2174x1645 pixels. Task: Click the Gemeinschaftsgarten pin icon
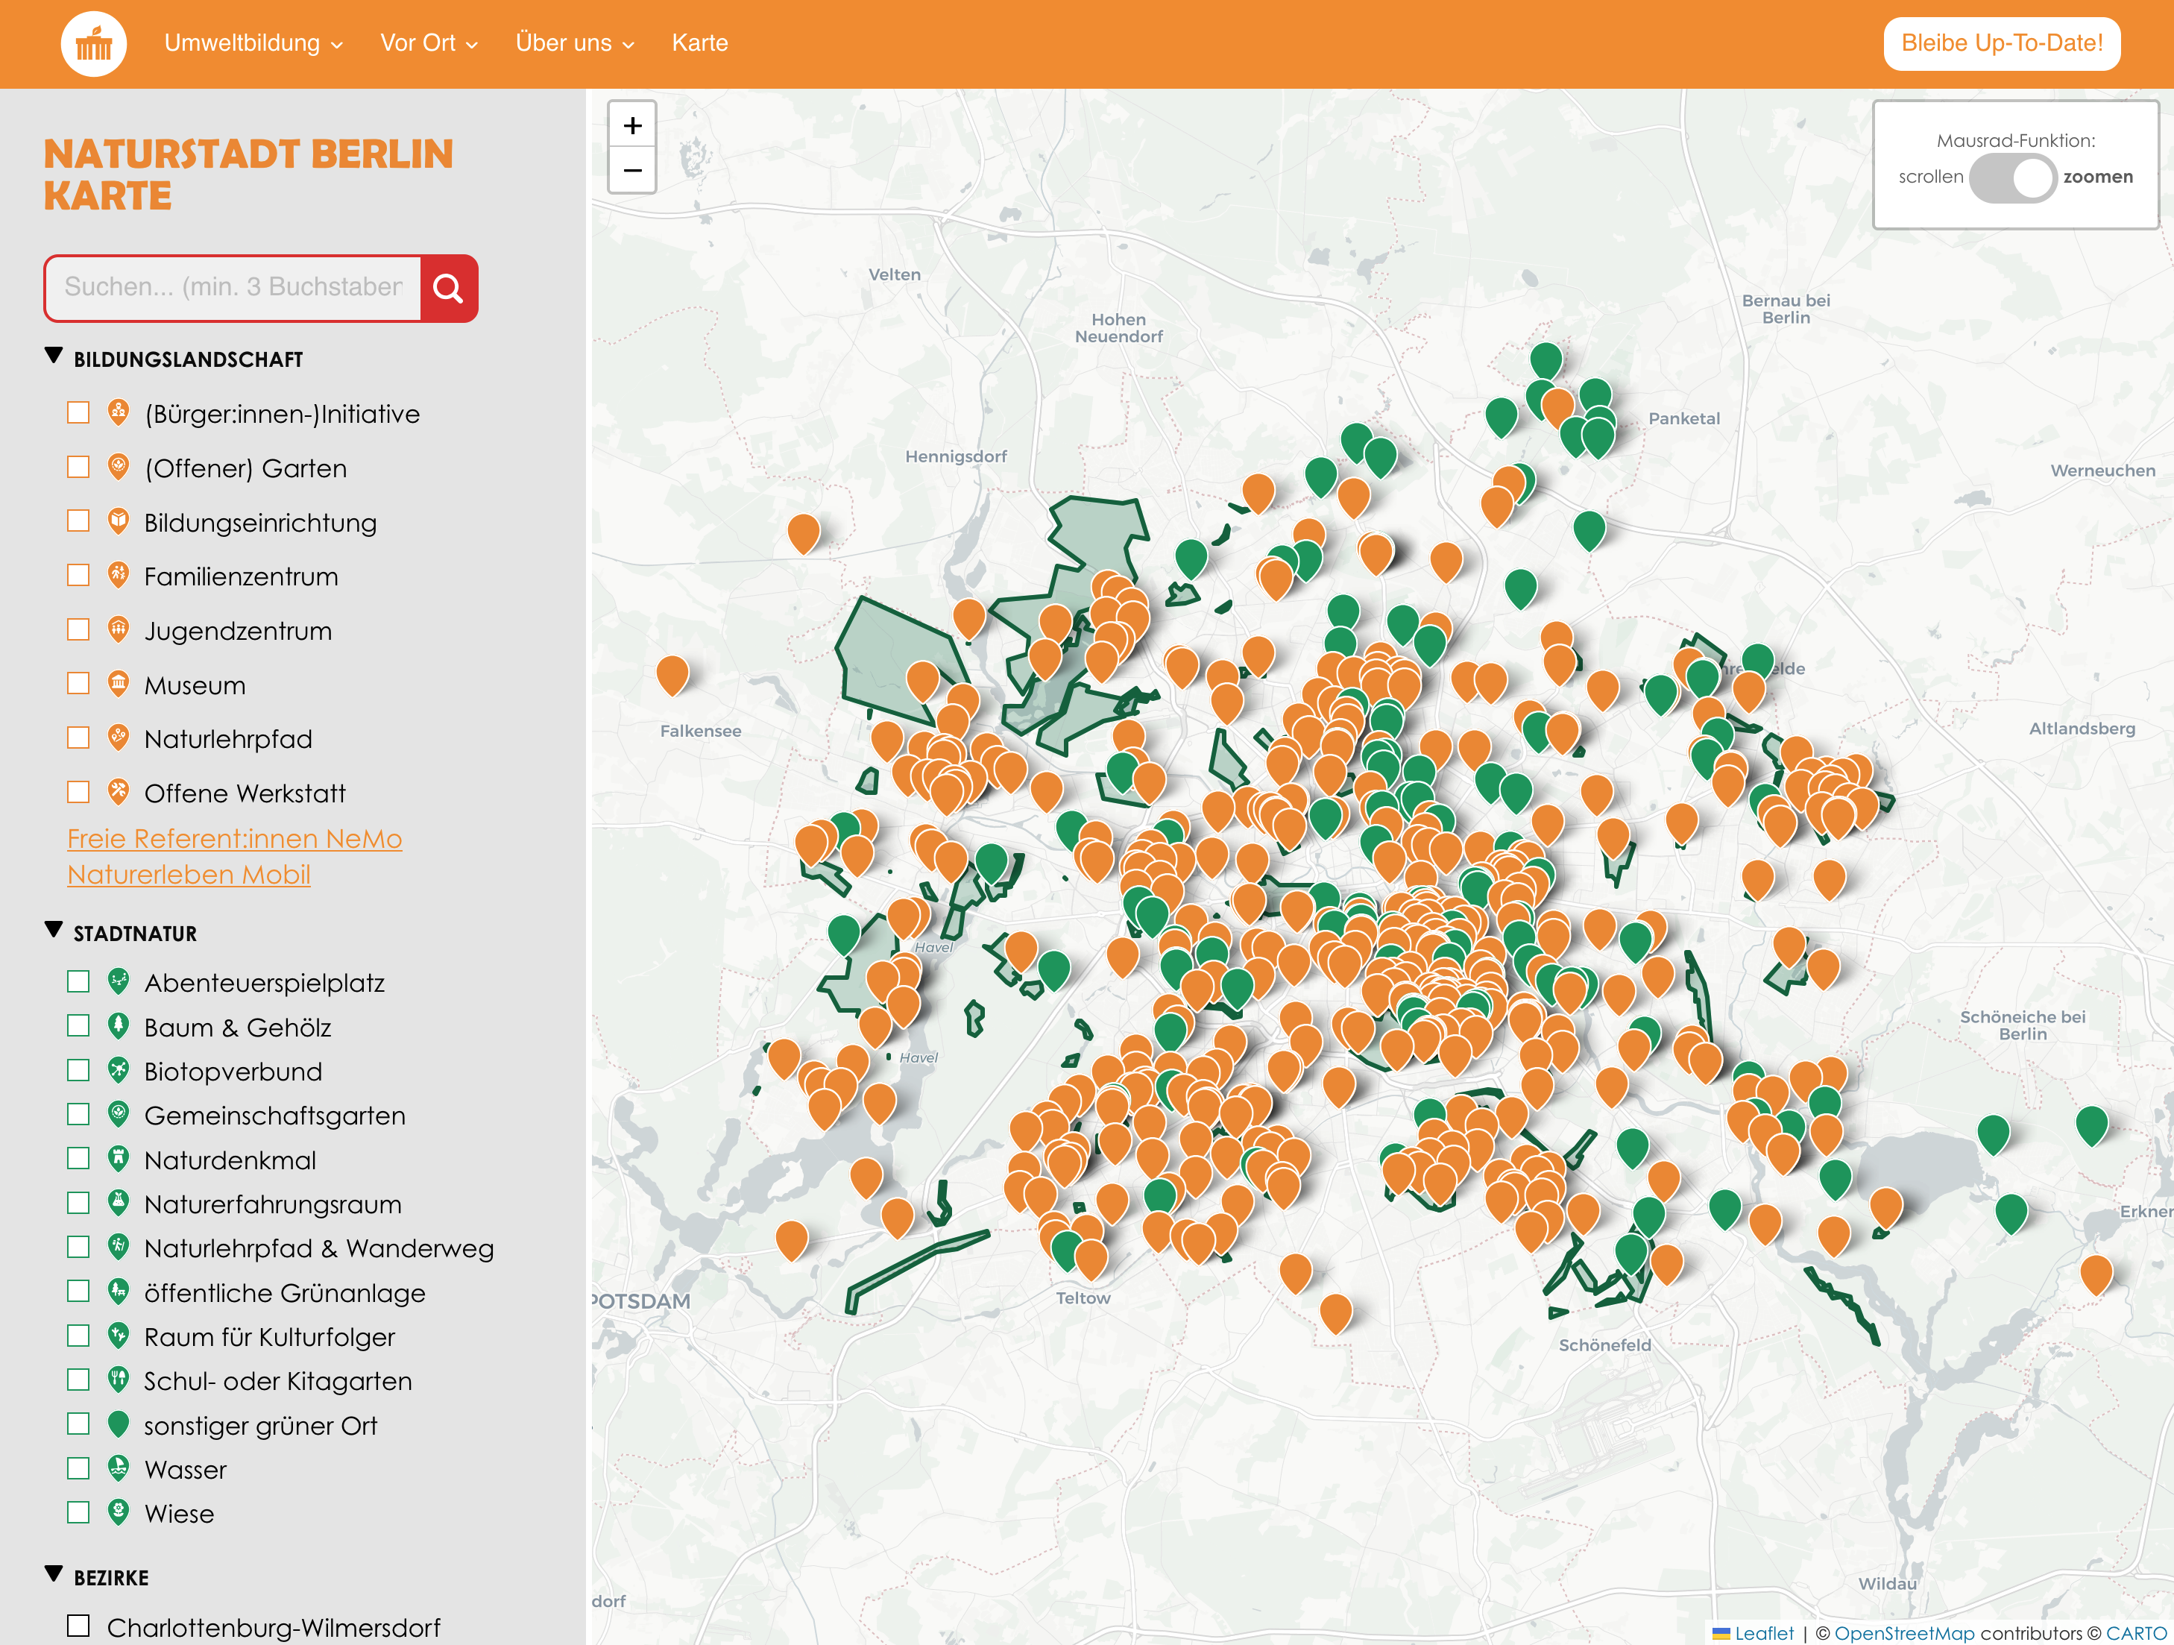coord(118,1114)
